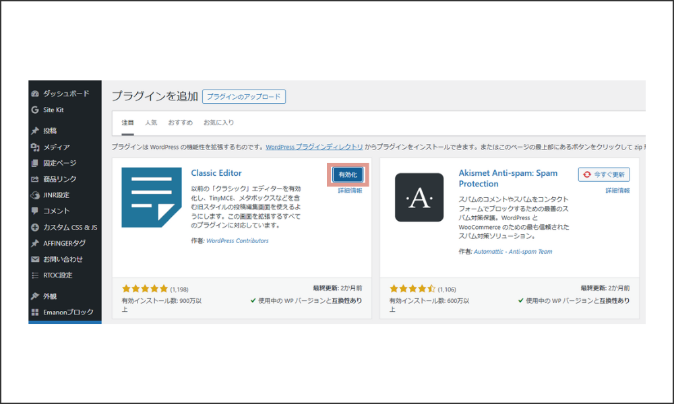The image size is (674, 404).
Task: Click 有効インストール数: 900万以上 text
Action: pyautogui.click(x=162, y=305)
